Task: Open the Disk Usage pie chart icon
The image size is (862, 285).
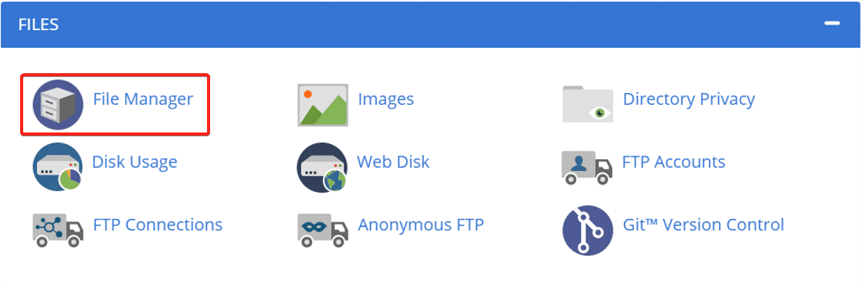Action: click(x=57, y=166)
